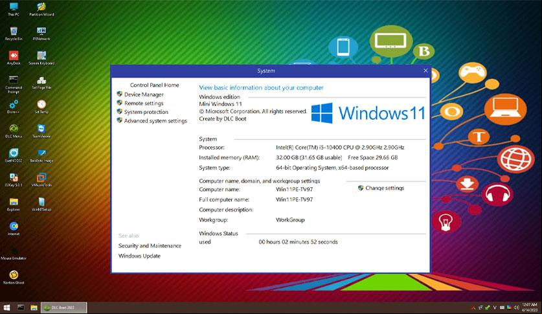Click the volume speaker tray icon
This screenshot has height=314, width=542.
click(x=516, y=308)
